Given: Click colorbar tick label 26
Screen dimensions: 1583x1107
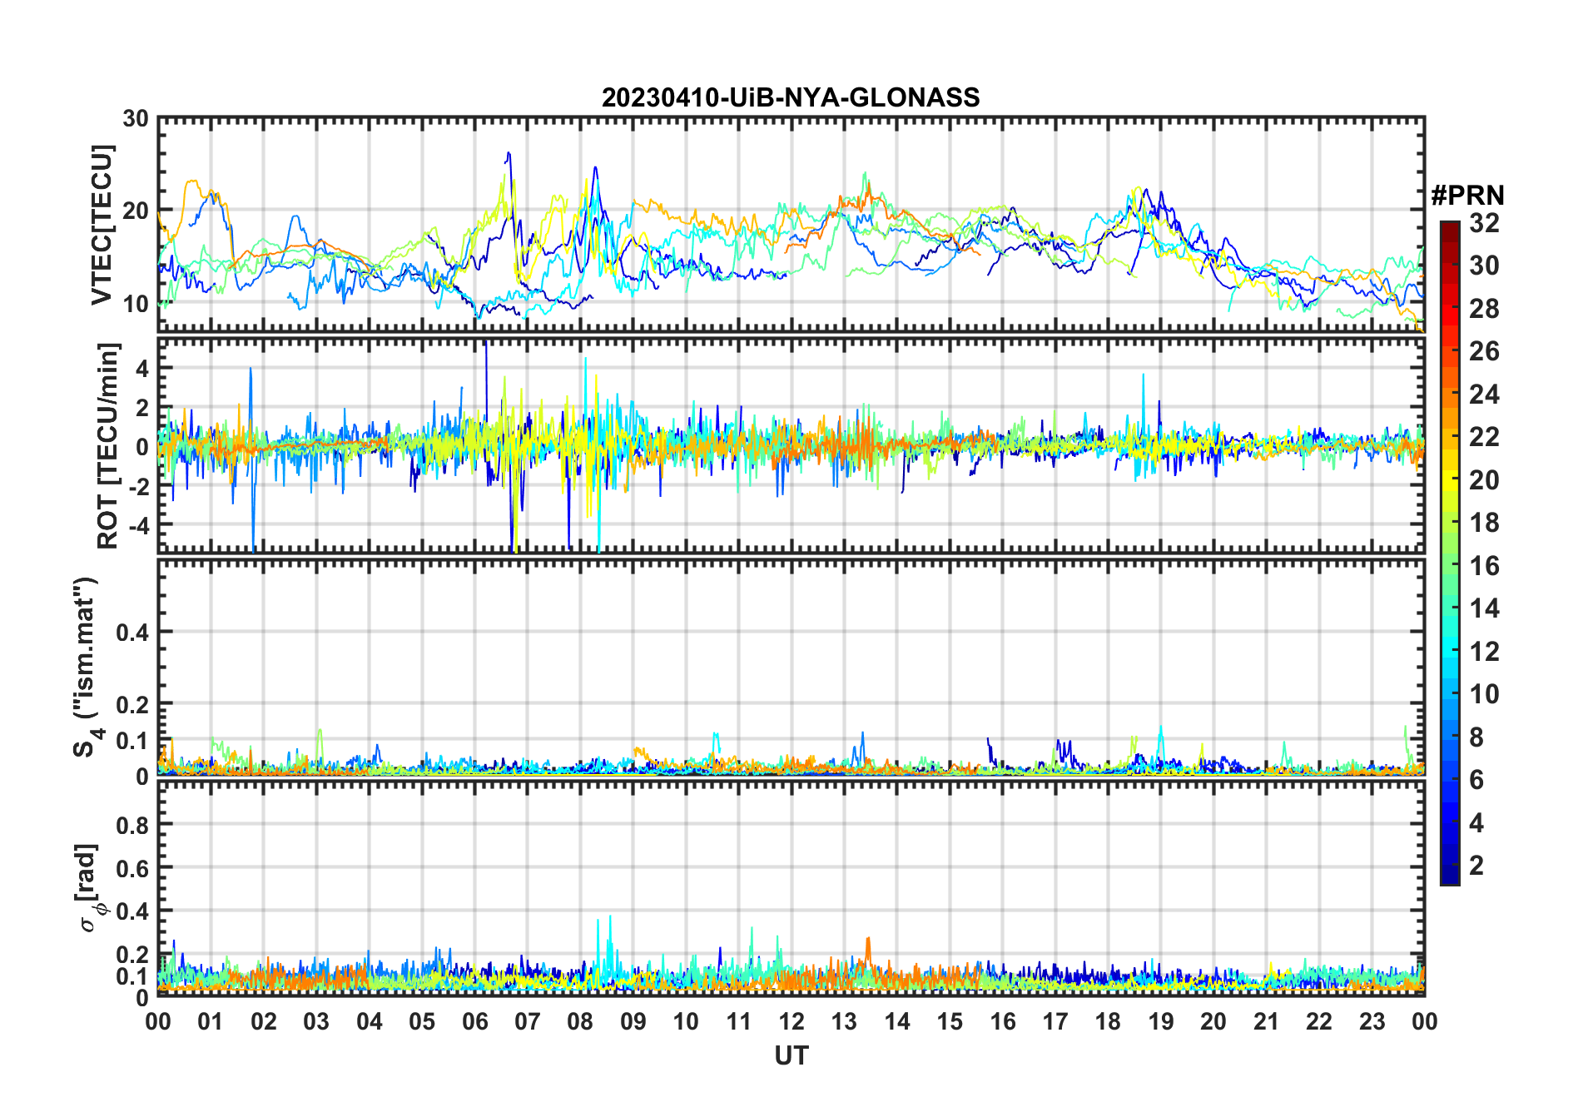Looking at the screenshot, I should pyautogui.click(x=1485, y=351).
